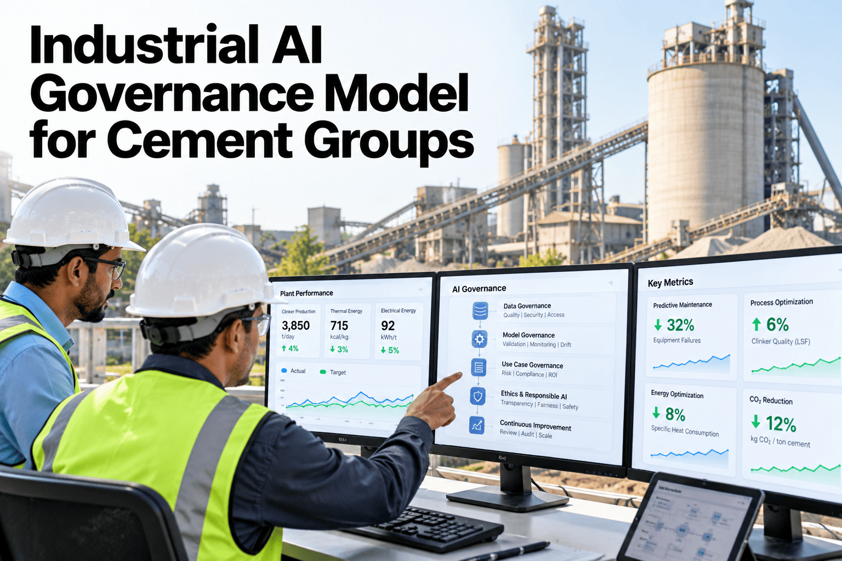The height and width of the screenshot is (561, 842).
Task: Click the Process Optimization card heading
Action: point(782,302)
